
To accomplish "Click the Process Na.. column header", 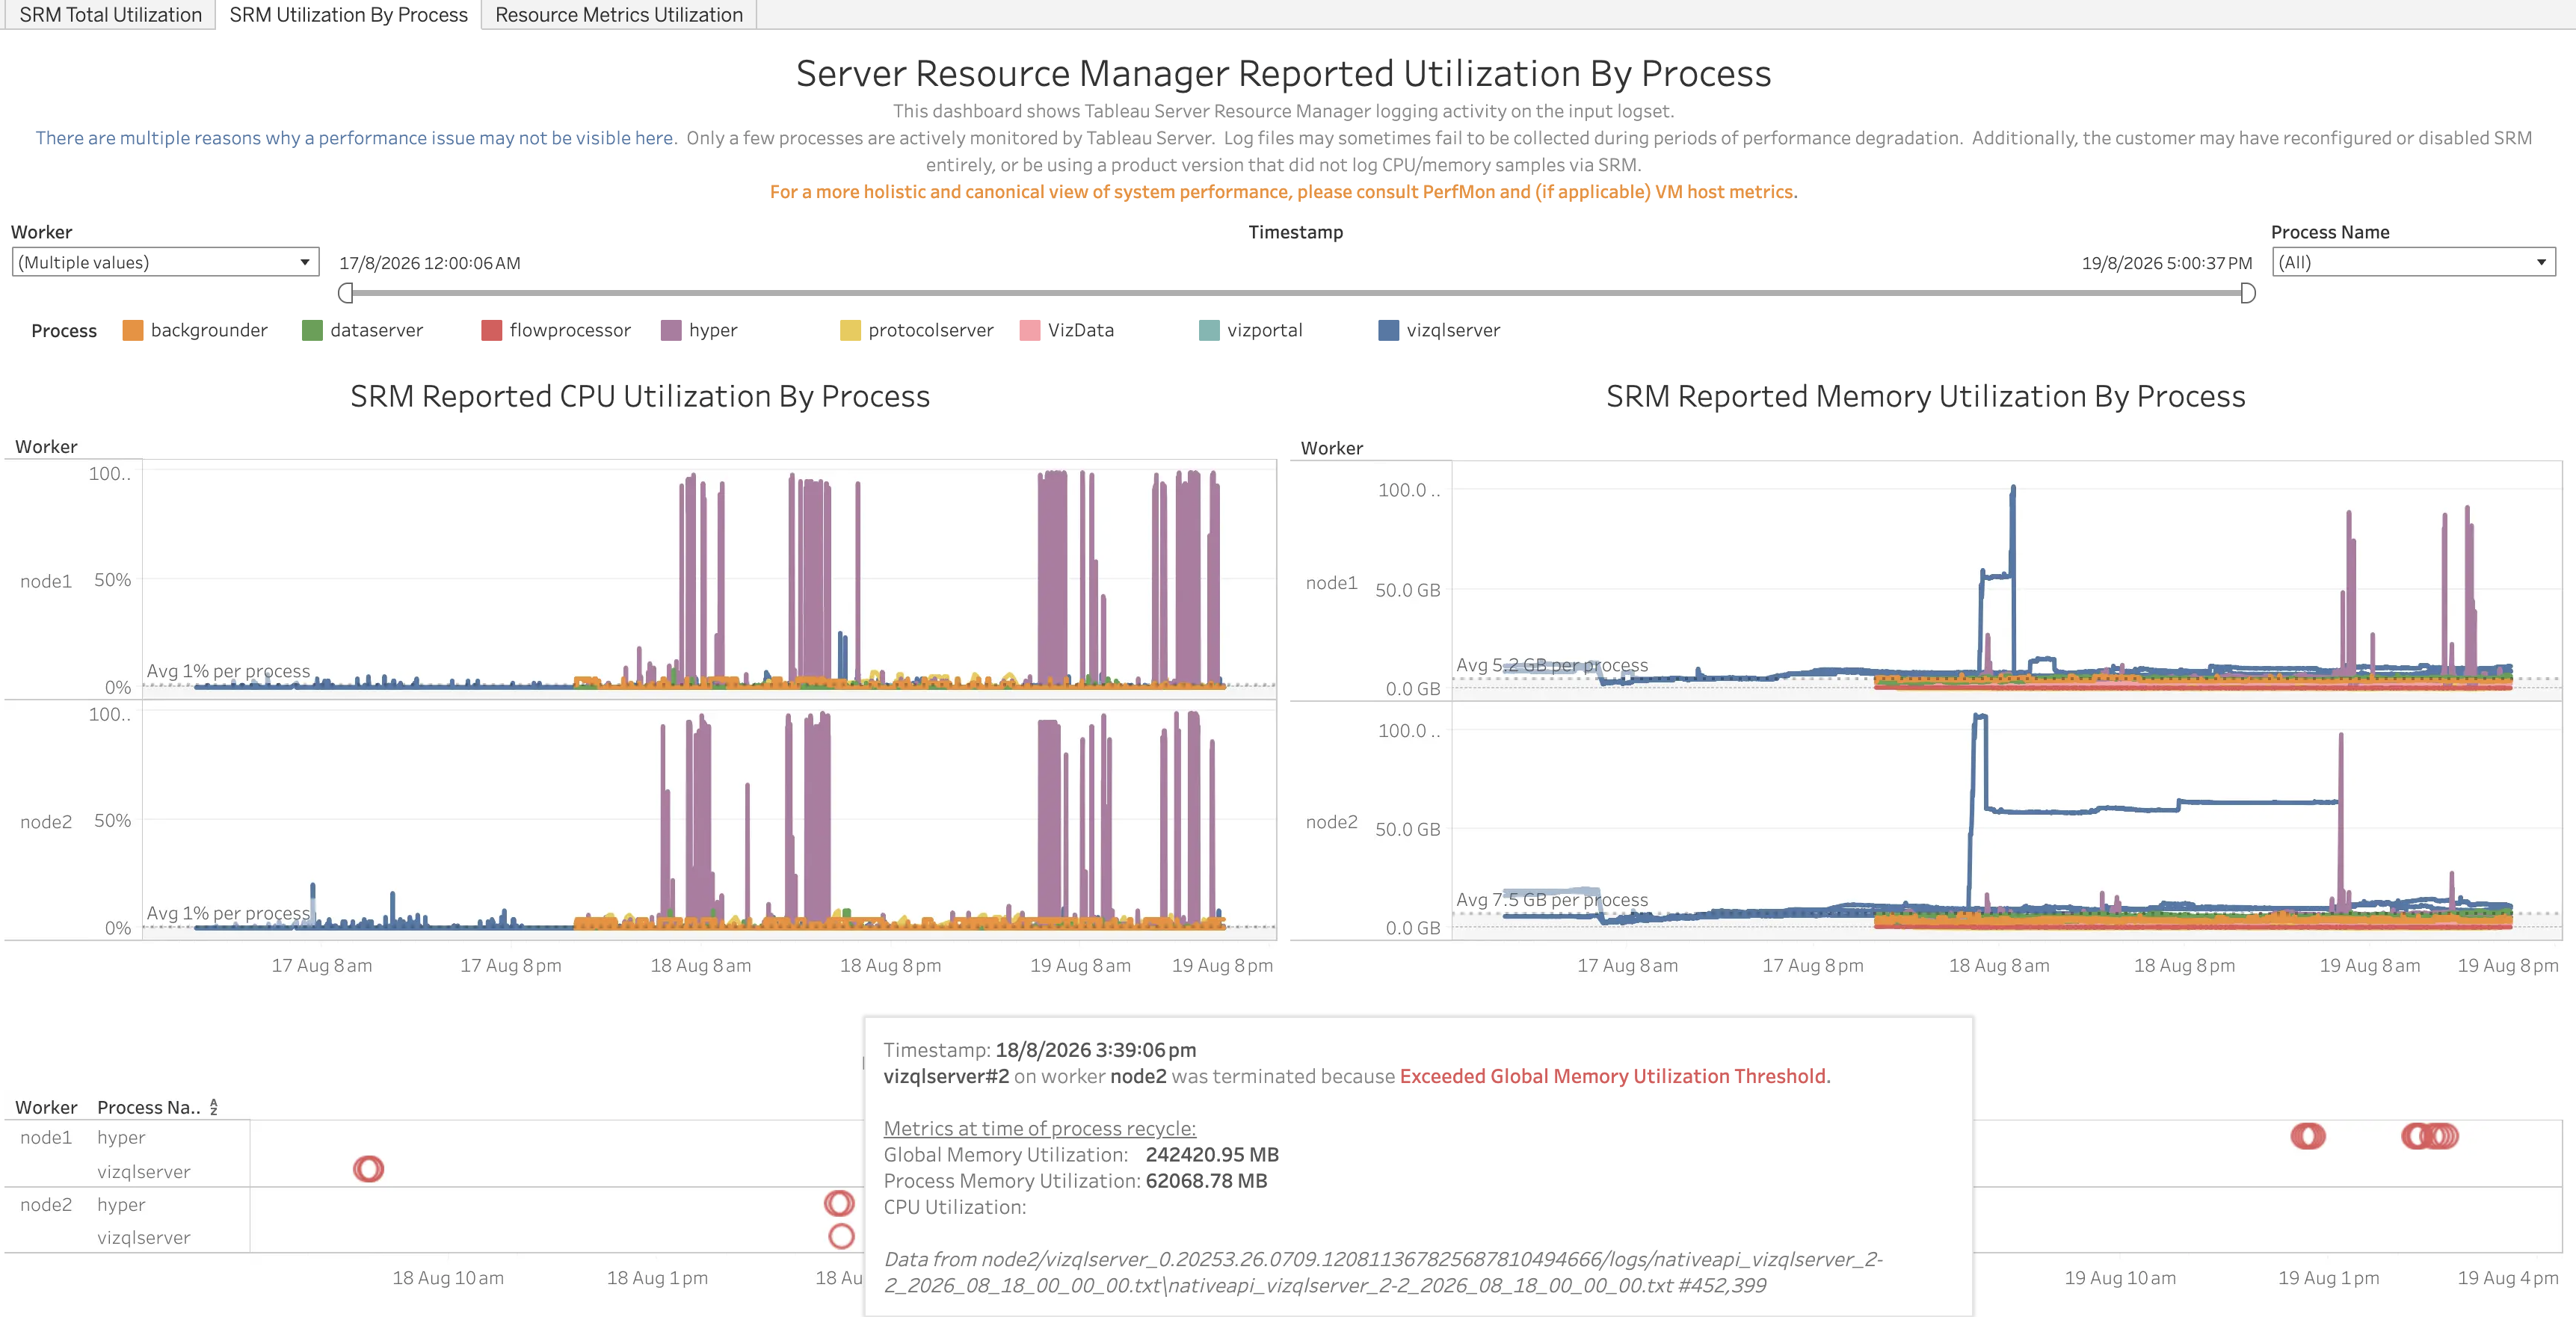I will [x=149, y=1107].
